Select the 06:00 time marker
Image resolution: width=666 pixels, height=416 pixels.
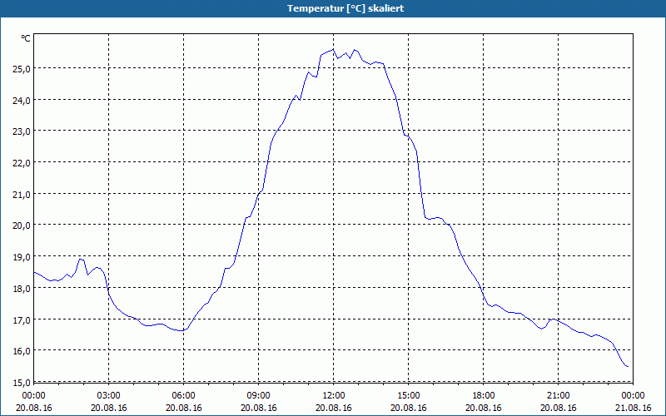click(184, 395)
